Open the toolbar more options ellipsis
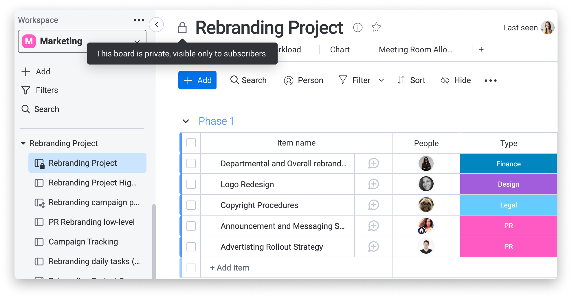Viewport: 572px width, 298px height. 490,80
